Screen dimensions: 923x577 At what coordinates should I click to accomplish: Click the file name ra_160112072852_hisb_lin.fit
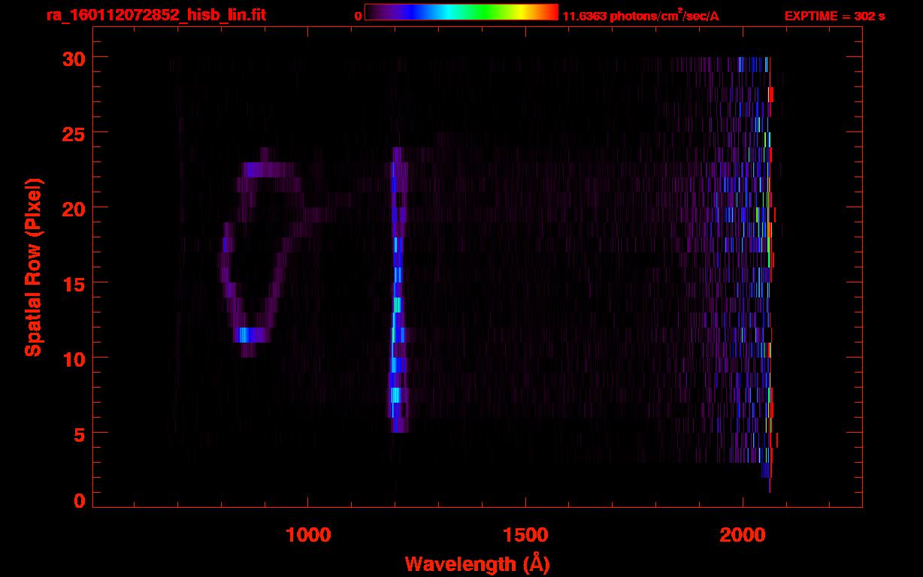pyautogui.click(x=156, y=15)
